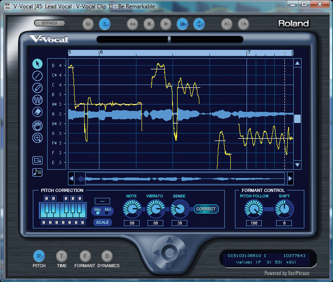
Task: Toggle the BYPASS button
Action: coord(49,23)
